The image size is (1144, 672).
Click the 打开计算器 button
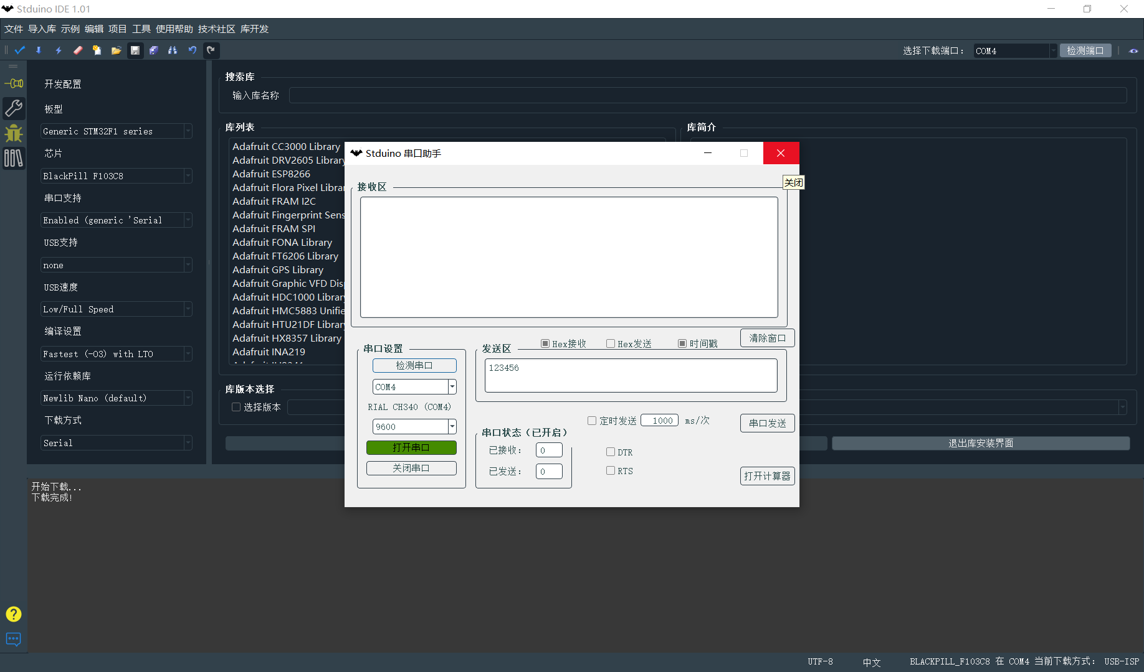[767, 476]
